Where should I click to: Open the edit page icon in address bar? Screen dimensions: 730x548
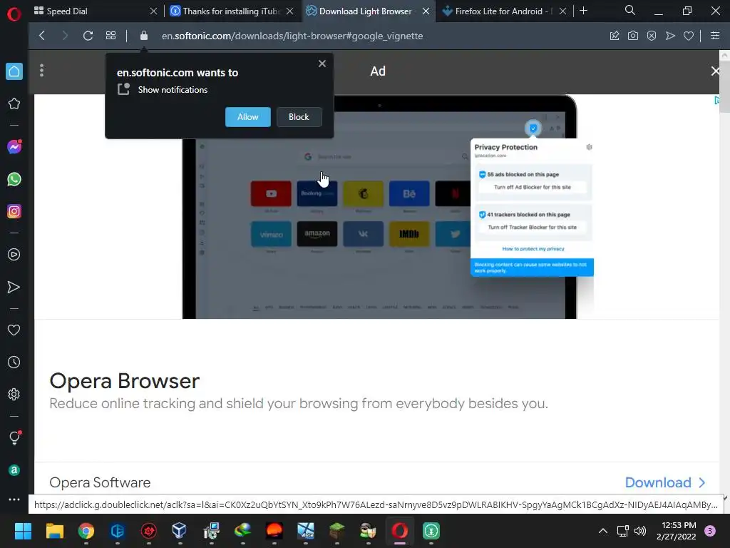coord(615,36)
